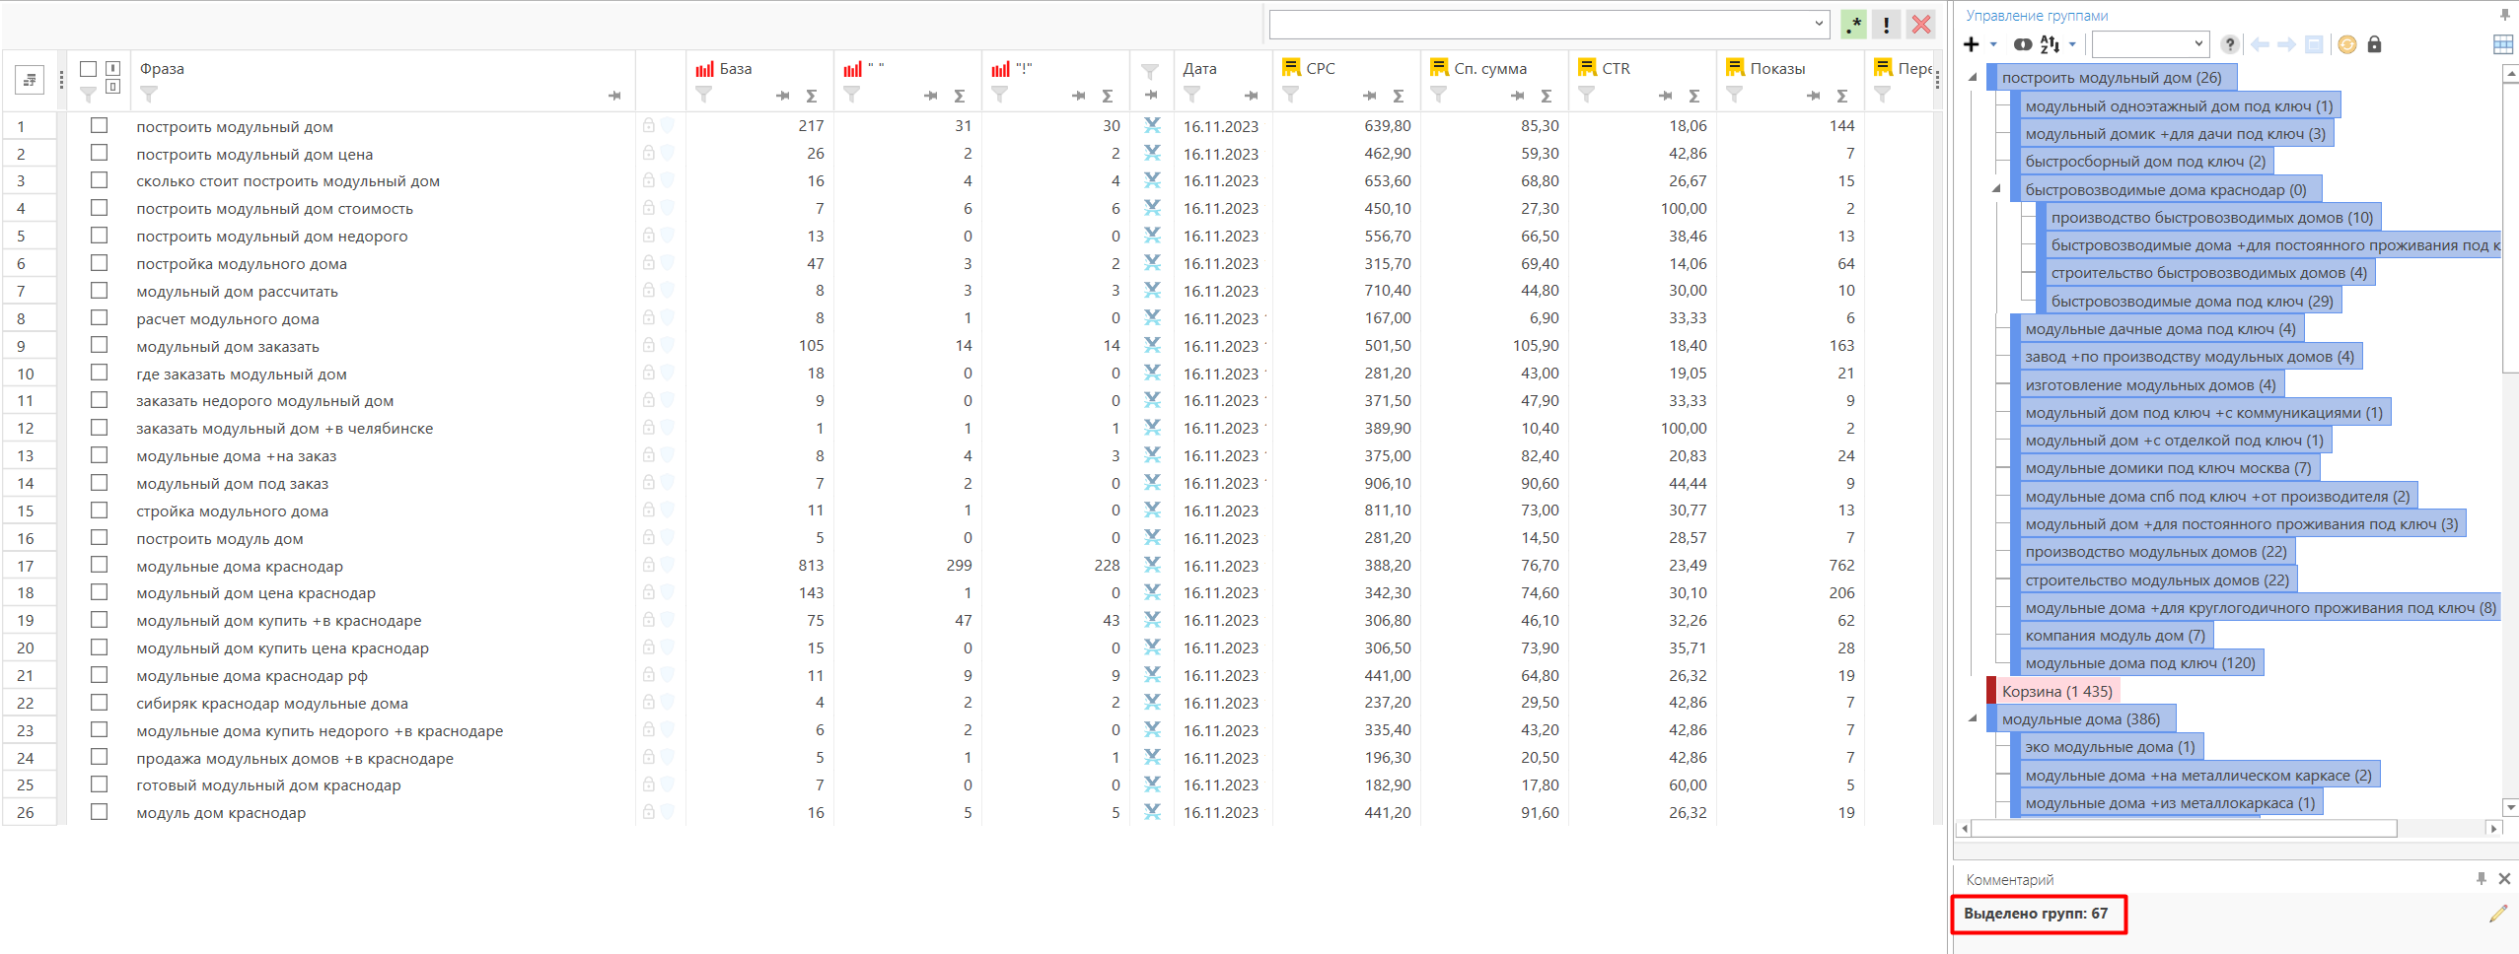Click the A-Z sort groups icon
The height and width of the screenshot is (954, 2519).
[2050, 44]
